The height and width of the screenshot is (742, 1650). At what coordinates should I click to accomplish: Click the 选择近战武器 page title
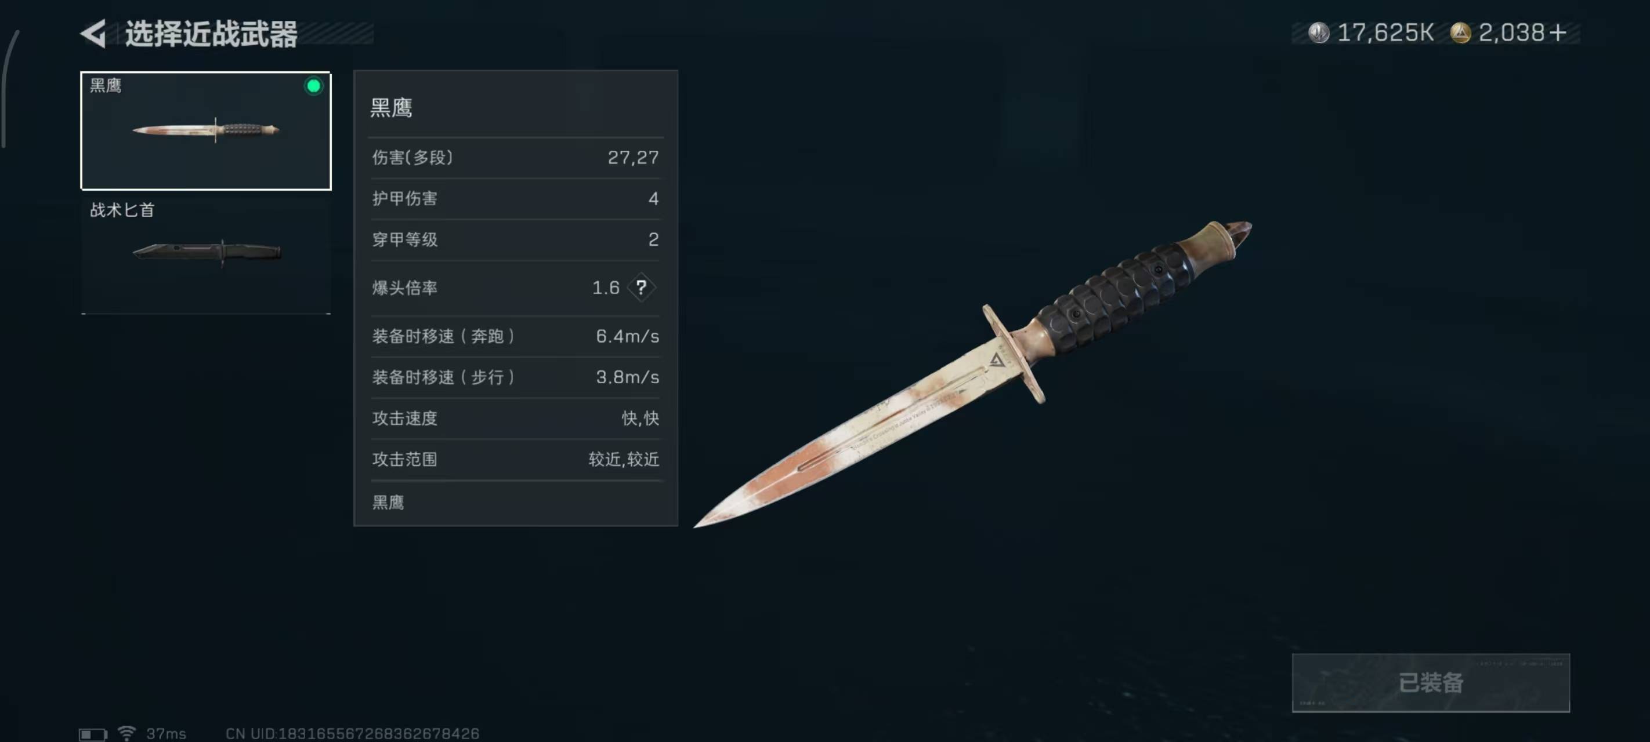click(x=211, y=33)
